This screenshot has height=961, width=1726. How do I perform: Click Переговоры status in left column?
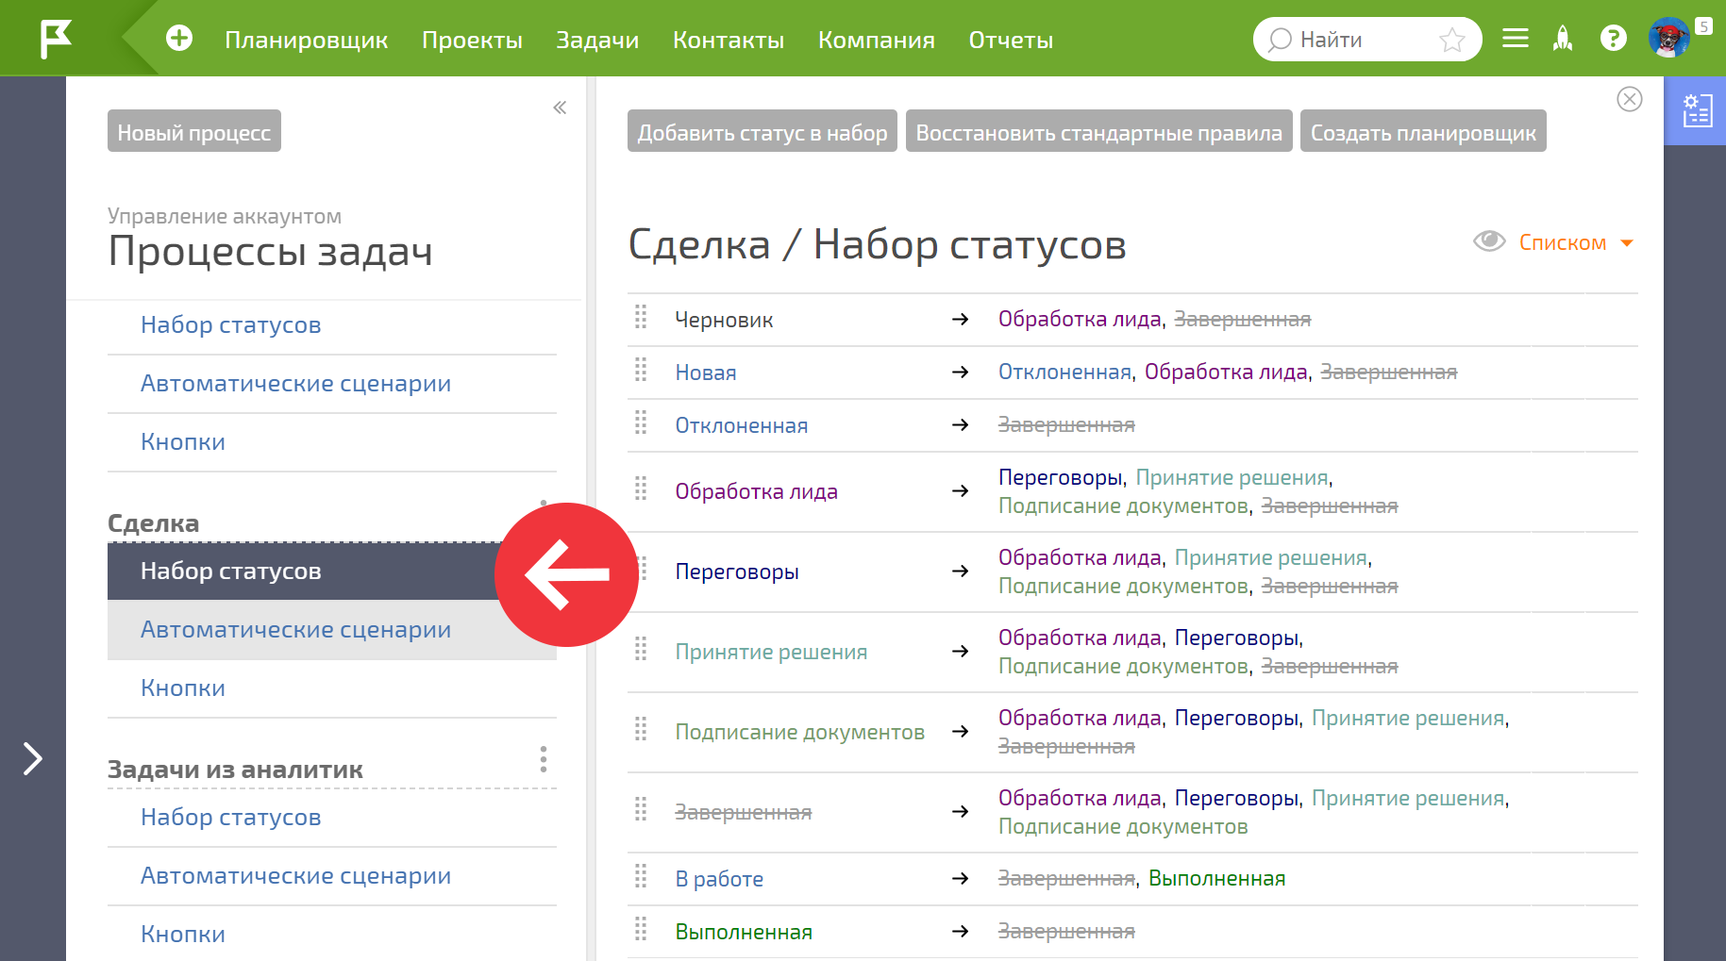point(737,572)
